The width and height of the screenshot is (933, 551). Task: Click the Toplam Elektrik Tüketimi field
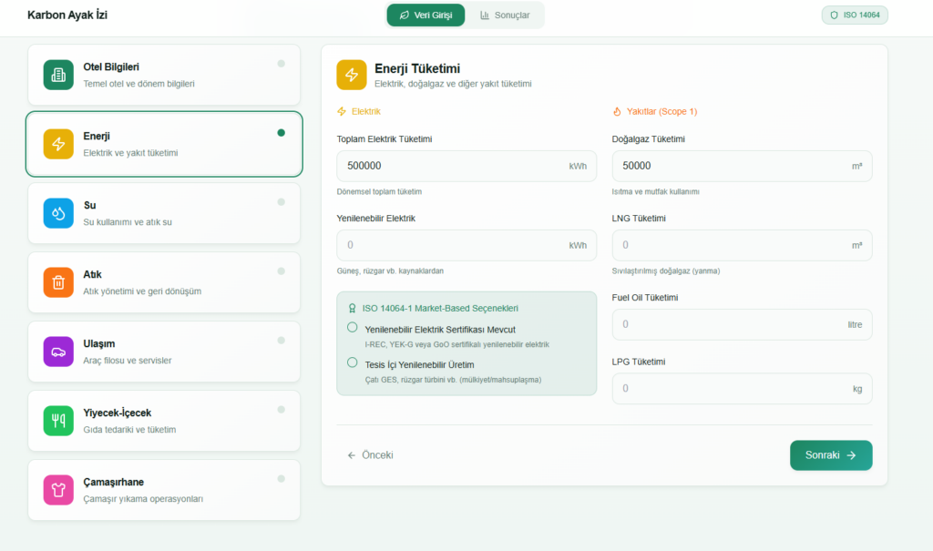coord(451,167)
